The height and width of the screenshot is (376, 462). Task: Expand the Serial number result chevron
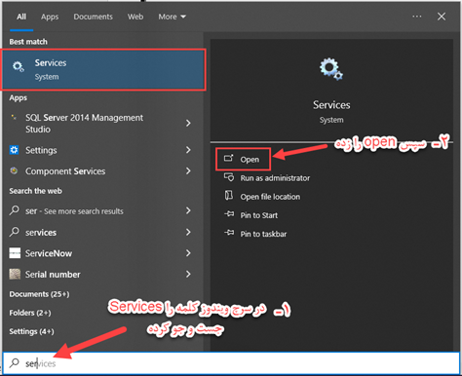click(x=188, y=275)
